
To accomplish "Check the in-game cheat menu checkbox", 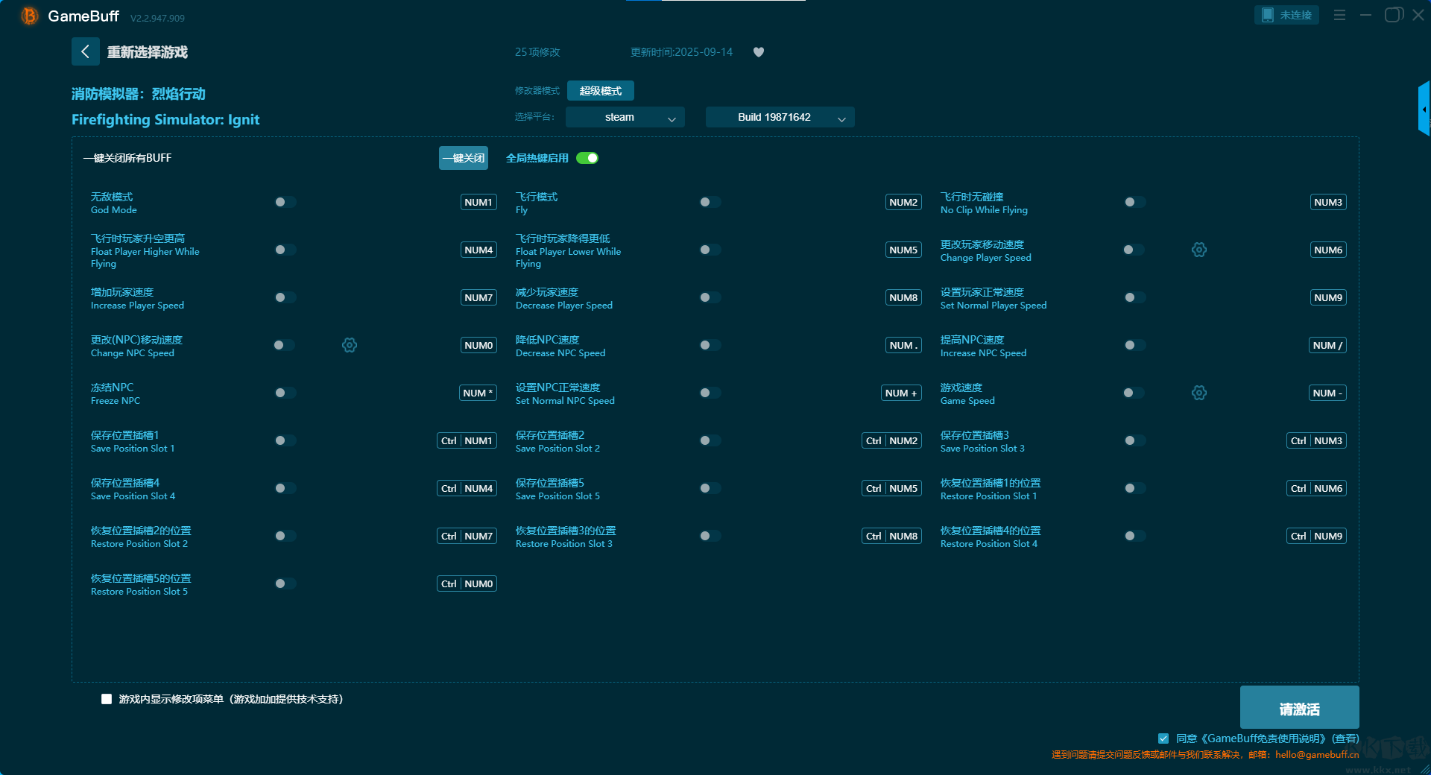I will pyautogui.click(x=107, y=699).
